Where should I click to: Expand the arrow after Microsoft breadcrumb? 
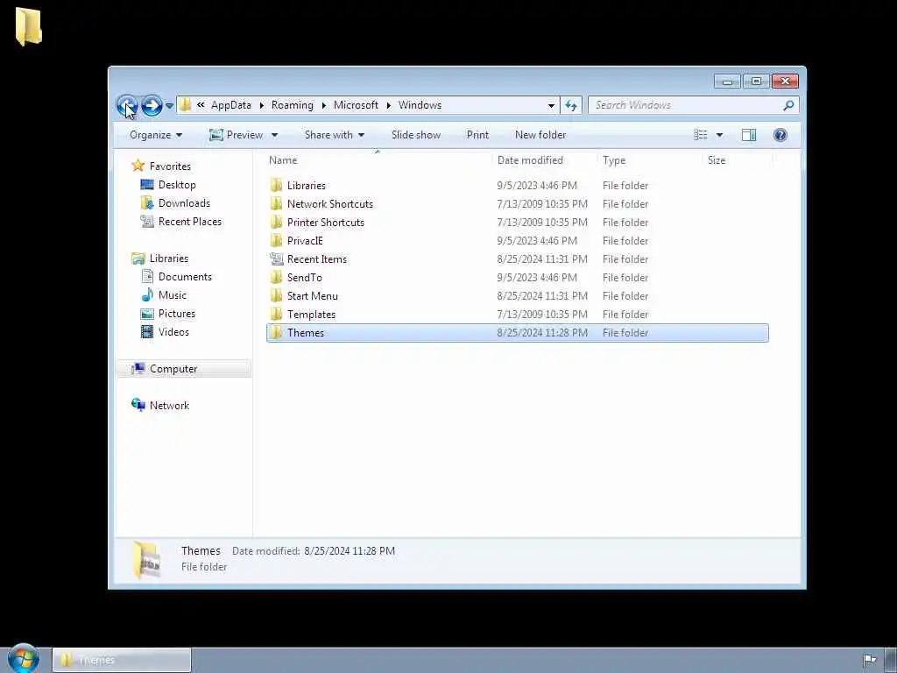point(388,105)
